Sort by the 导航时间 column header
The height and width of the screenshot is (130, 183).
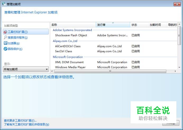pyautogui.click(x=172, y=25)
